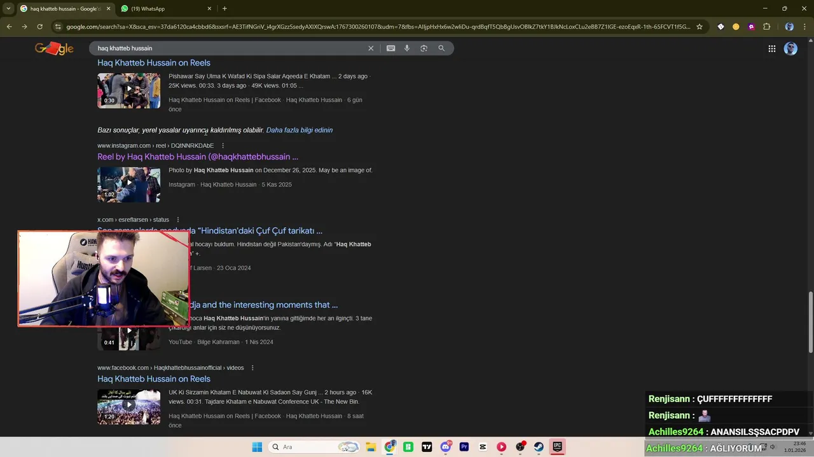Open more options for the Instagram result
Screen dimensions: 814x457
tap(223, 146)
